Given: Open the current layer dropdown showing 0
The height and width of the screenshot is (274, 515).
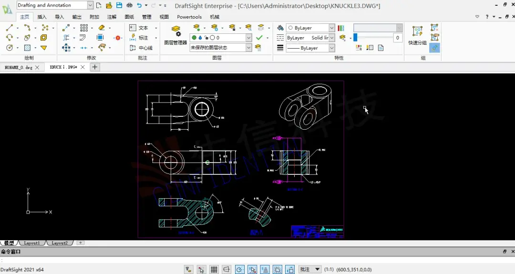Looking at the screenshot, I should pos(220,38).
